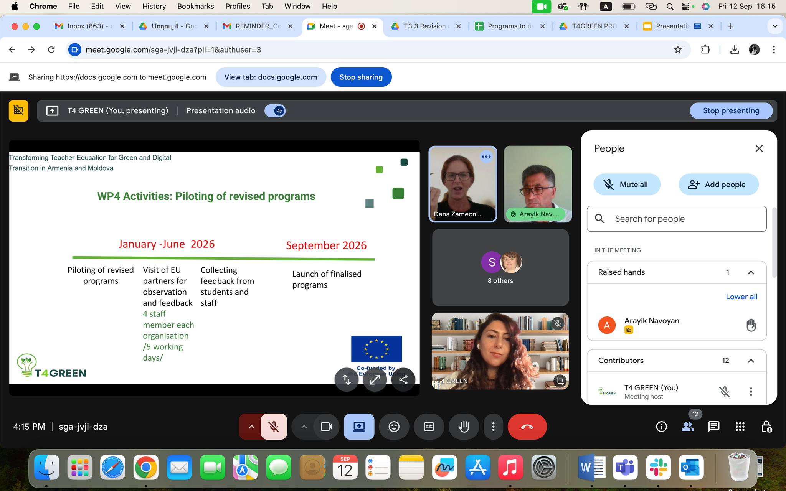786x491 pixels.
Task: Open host controls lock icon
Action: pos(766,427)
